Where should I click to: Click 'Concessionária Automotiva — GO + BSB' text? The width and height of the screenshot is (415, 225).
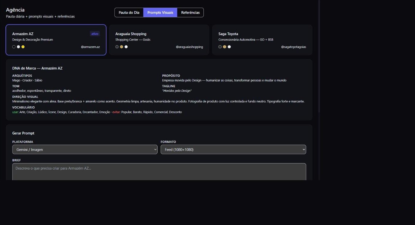point(246,40)
